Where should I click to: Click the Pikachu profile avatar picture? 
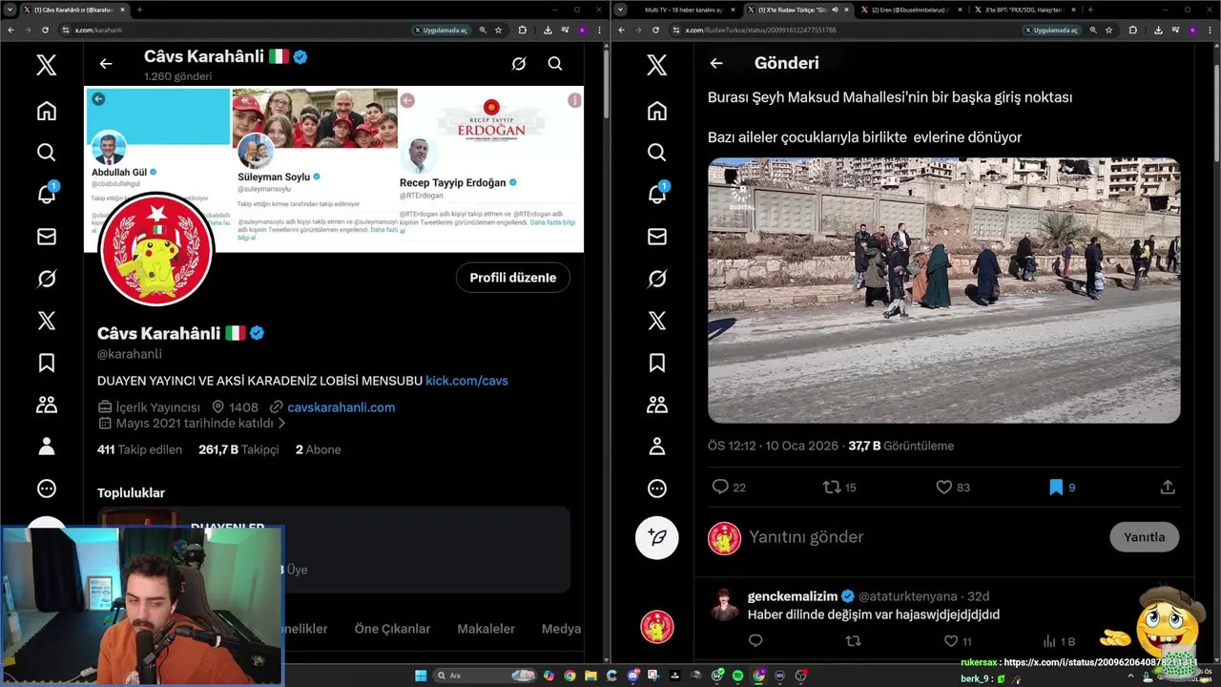click(156, 249)
